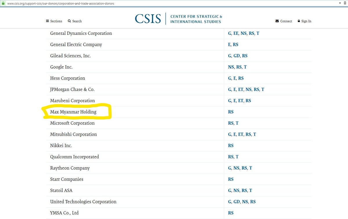The height and width of the screenshot is (219, 348).
Task: Select Starr Companies donor name
Action: [67, 179]
